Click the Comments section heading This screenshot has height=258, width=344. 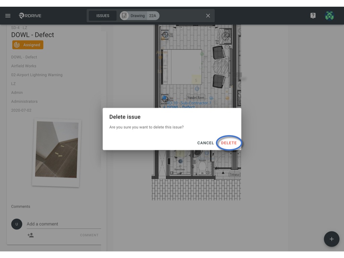click(x=20, y=207)
